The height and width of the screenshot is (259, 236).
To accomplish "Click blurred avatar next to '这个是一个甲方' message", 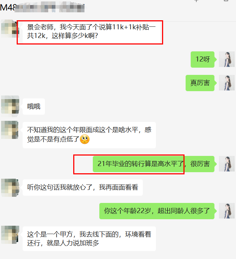I will (x=10, y=234).
